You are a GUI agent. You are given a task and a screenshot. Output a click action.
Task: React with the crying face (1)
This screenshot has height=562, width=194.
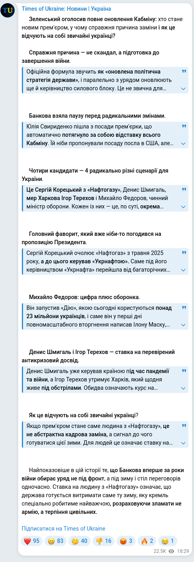coord(167,541)
